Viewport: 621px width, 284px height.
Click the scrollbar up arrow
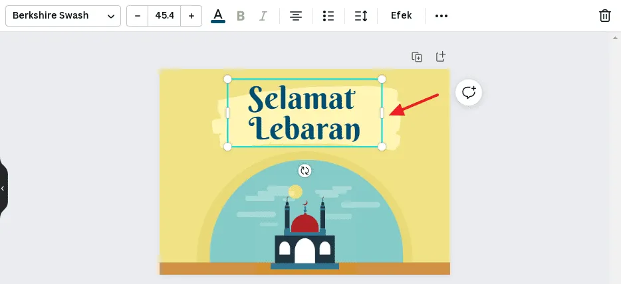615,38
